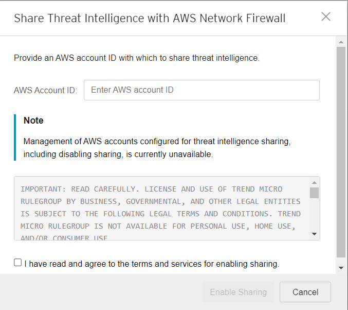Click dialog scrollbar up arrow

pyautogui.click(x=341, y=41)
